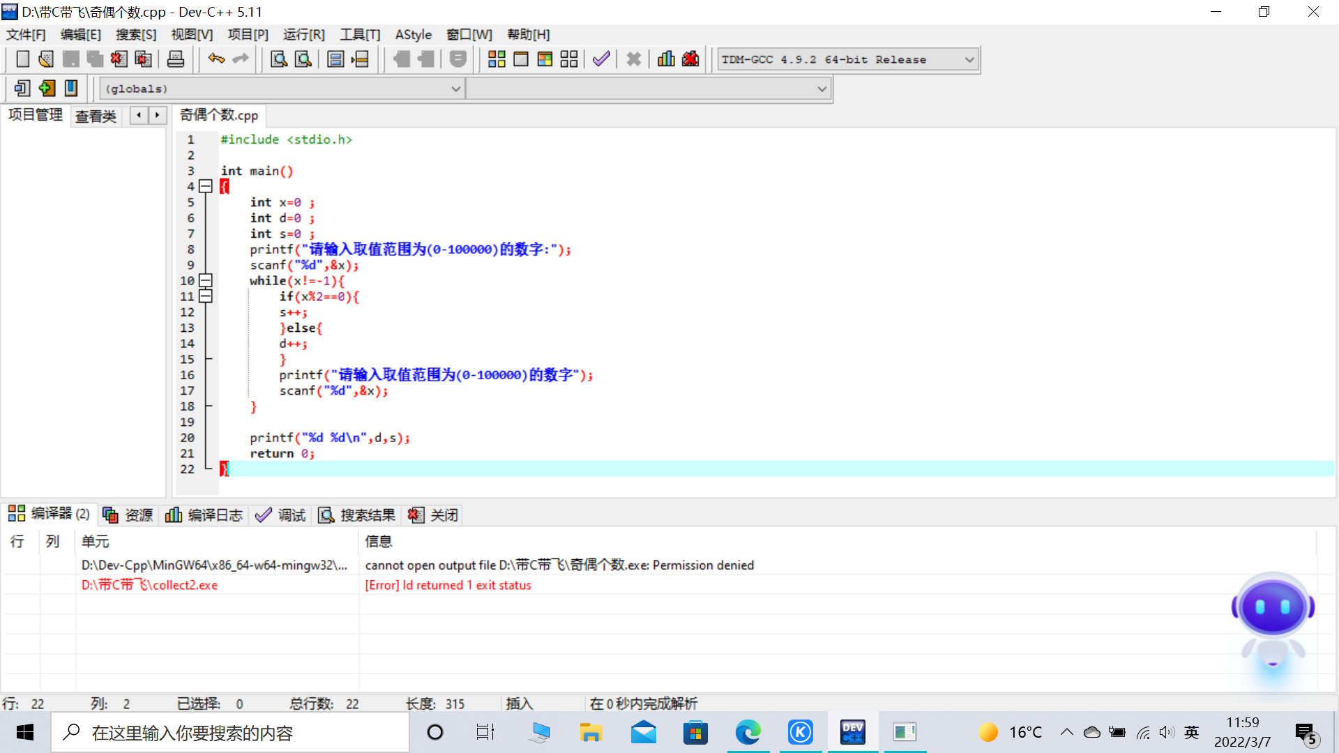Click the Rebuild All toolbar icon
This screenshot has width=1339, height=753.
coord(569,59)
